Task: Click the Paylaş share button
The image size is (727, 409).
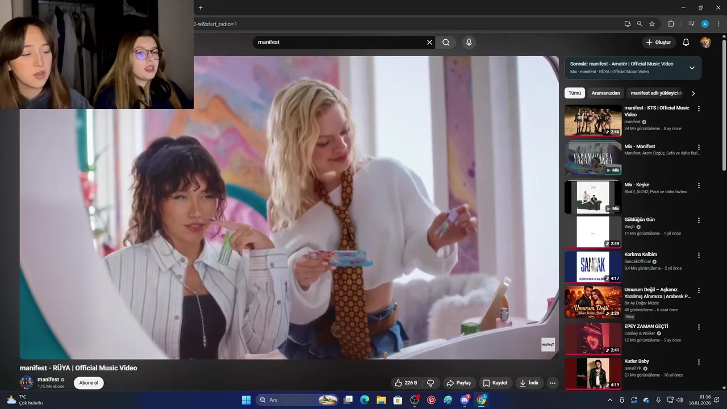Action: [x=458, y=383]
